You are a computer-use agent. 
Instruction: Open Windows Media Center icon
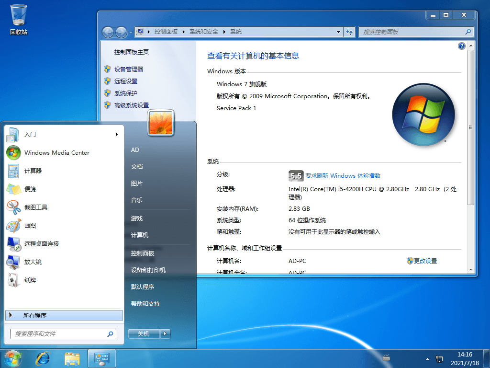pyautogui.click(x=13, y=153)
